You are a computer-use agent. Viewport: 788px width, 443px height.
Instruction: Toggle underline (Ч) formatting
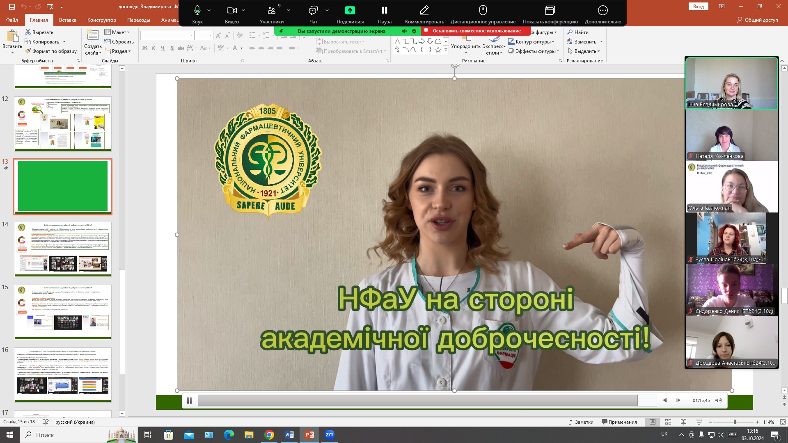click(x=163, y=48)
